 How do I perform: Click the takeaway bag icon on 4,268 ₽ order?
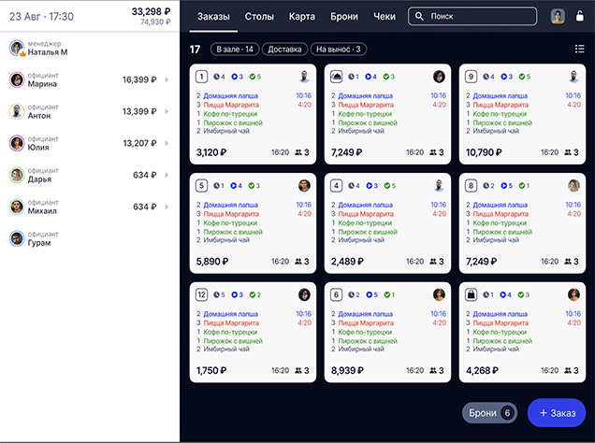pyautogui.click(x=472, y=293)
